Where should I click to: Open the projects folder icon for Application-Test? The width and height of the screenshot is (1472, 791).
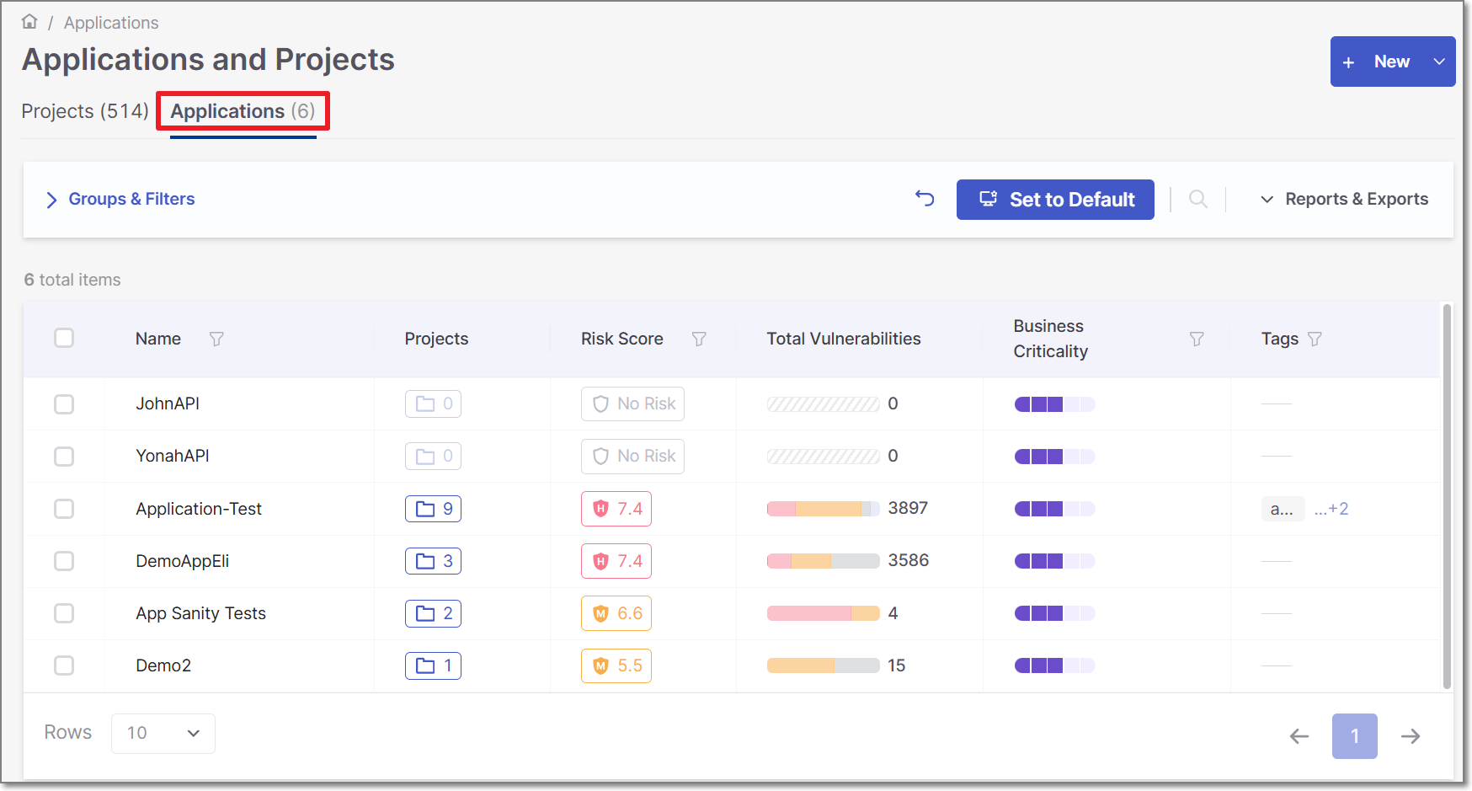pos(433,509)
